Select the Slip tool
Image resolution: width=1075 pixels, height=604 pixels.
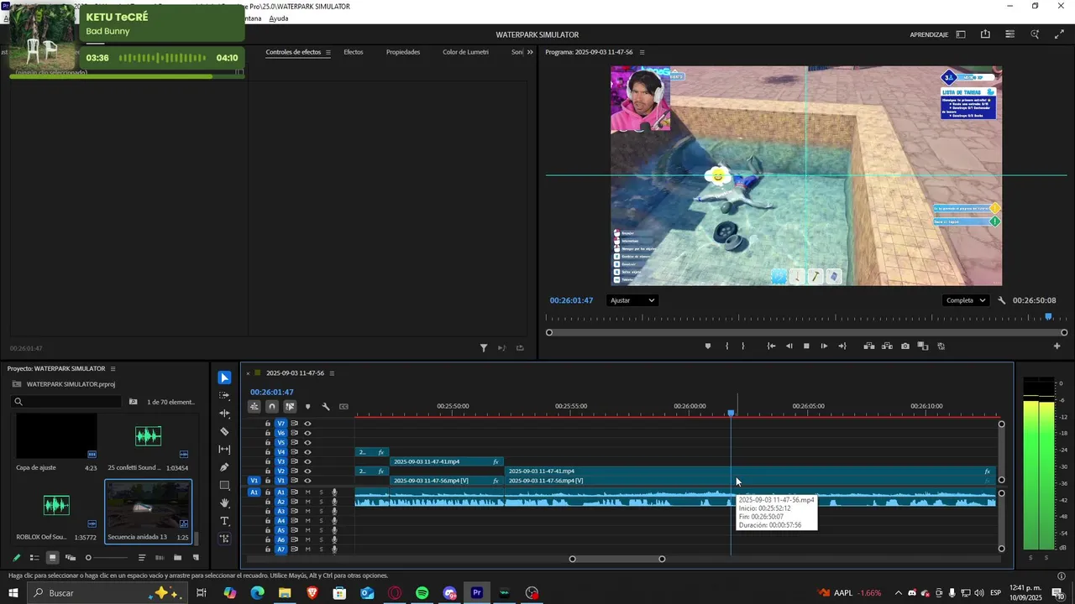click(224, 450)
